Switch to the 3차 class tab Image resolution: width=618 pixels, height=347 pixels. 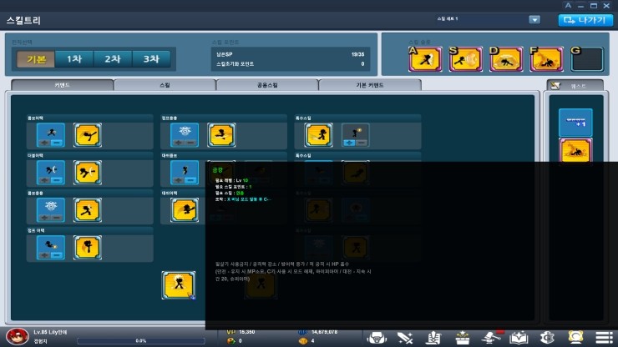pos(151,59)
